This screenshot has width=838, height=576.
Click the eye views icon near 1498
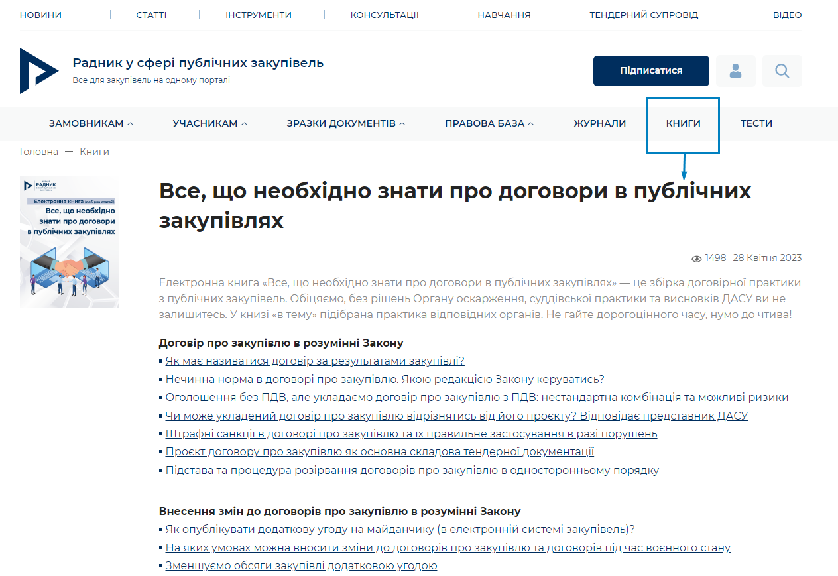[697, 259]
